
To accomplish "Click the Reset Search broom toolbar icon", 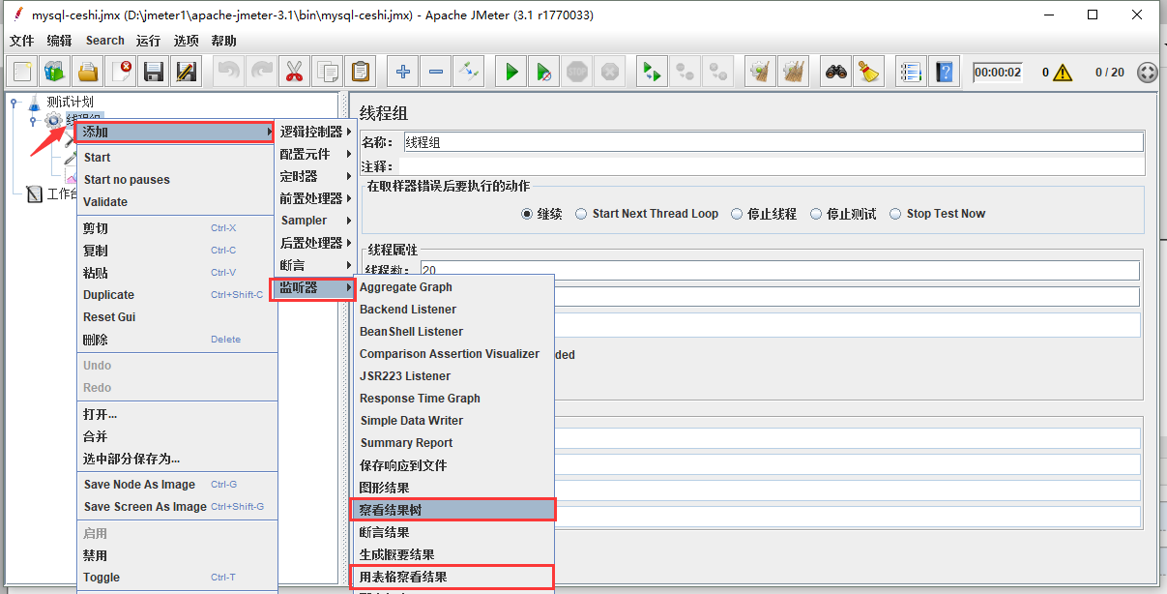I will (868, 72).
